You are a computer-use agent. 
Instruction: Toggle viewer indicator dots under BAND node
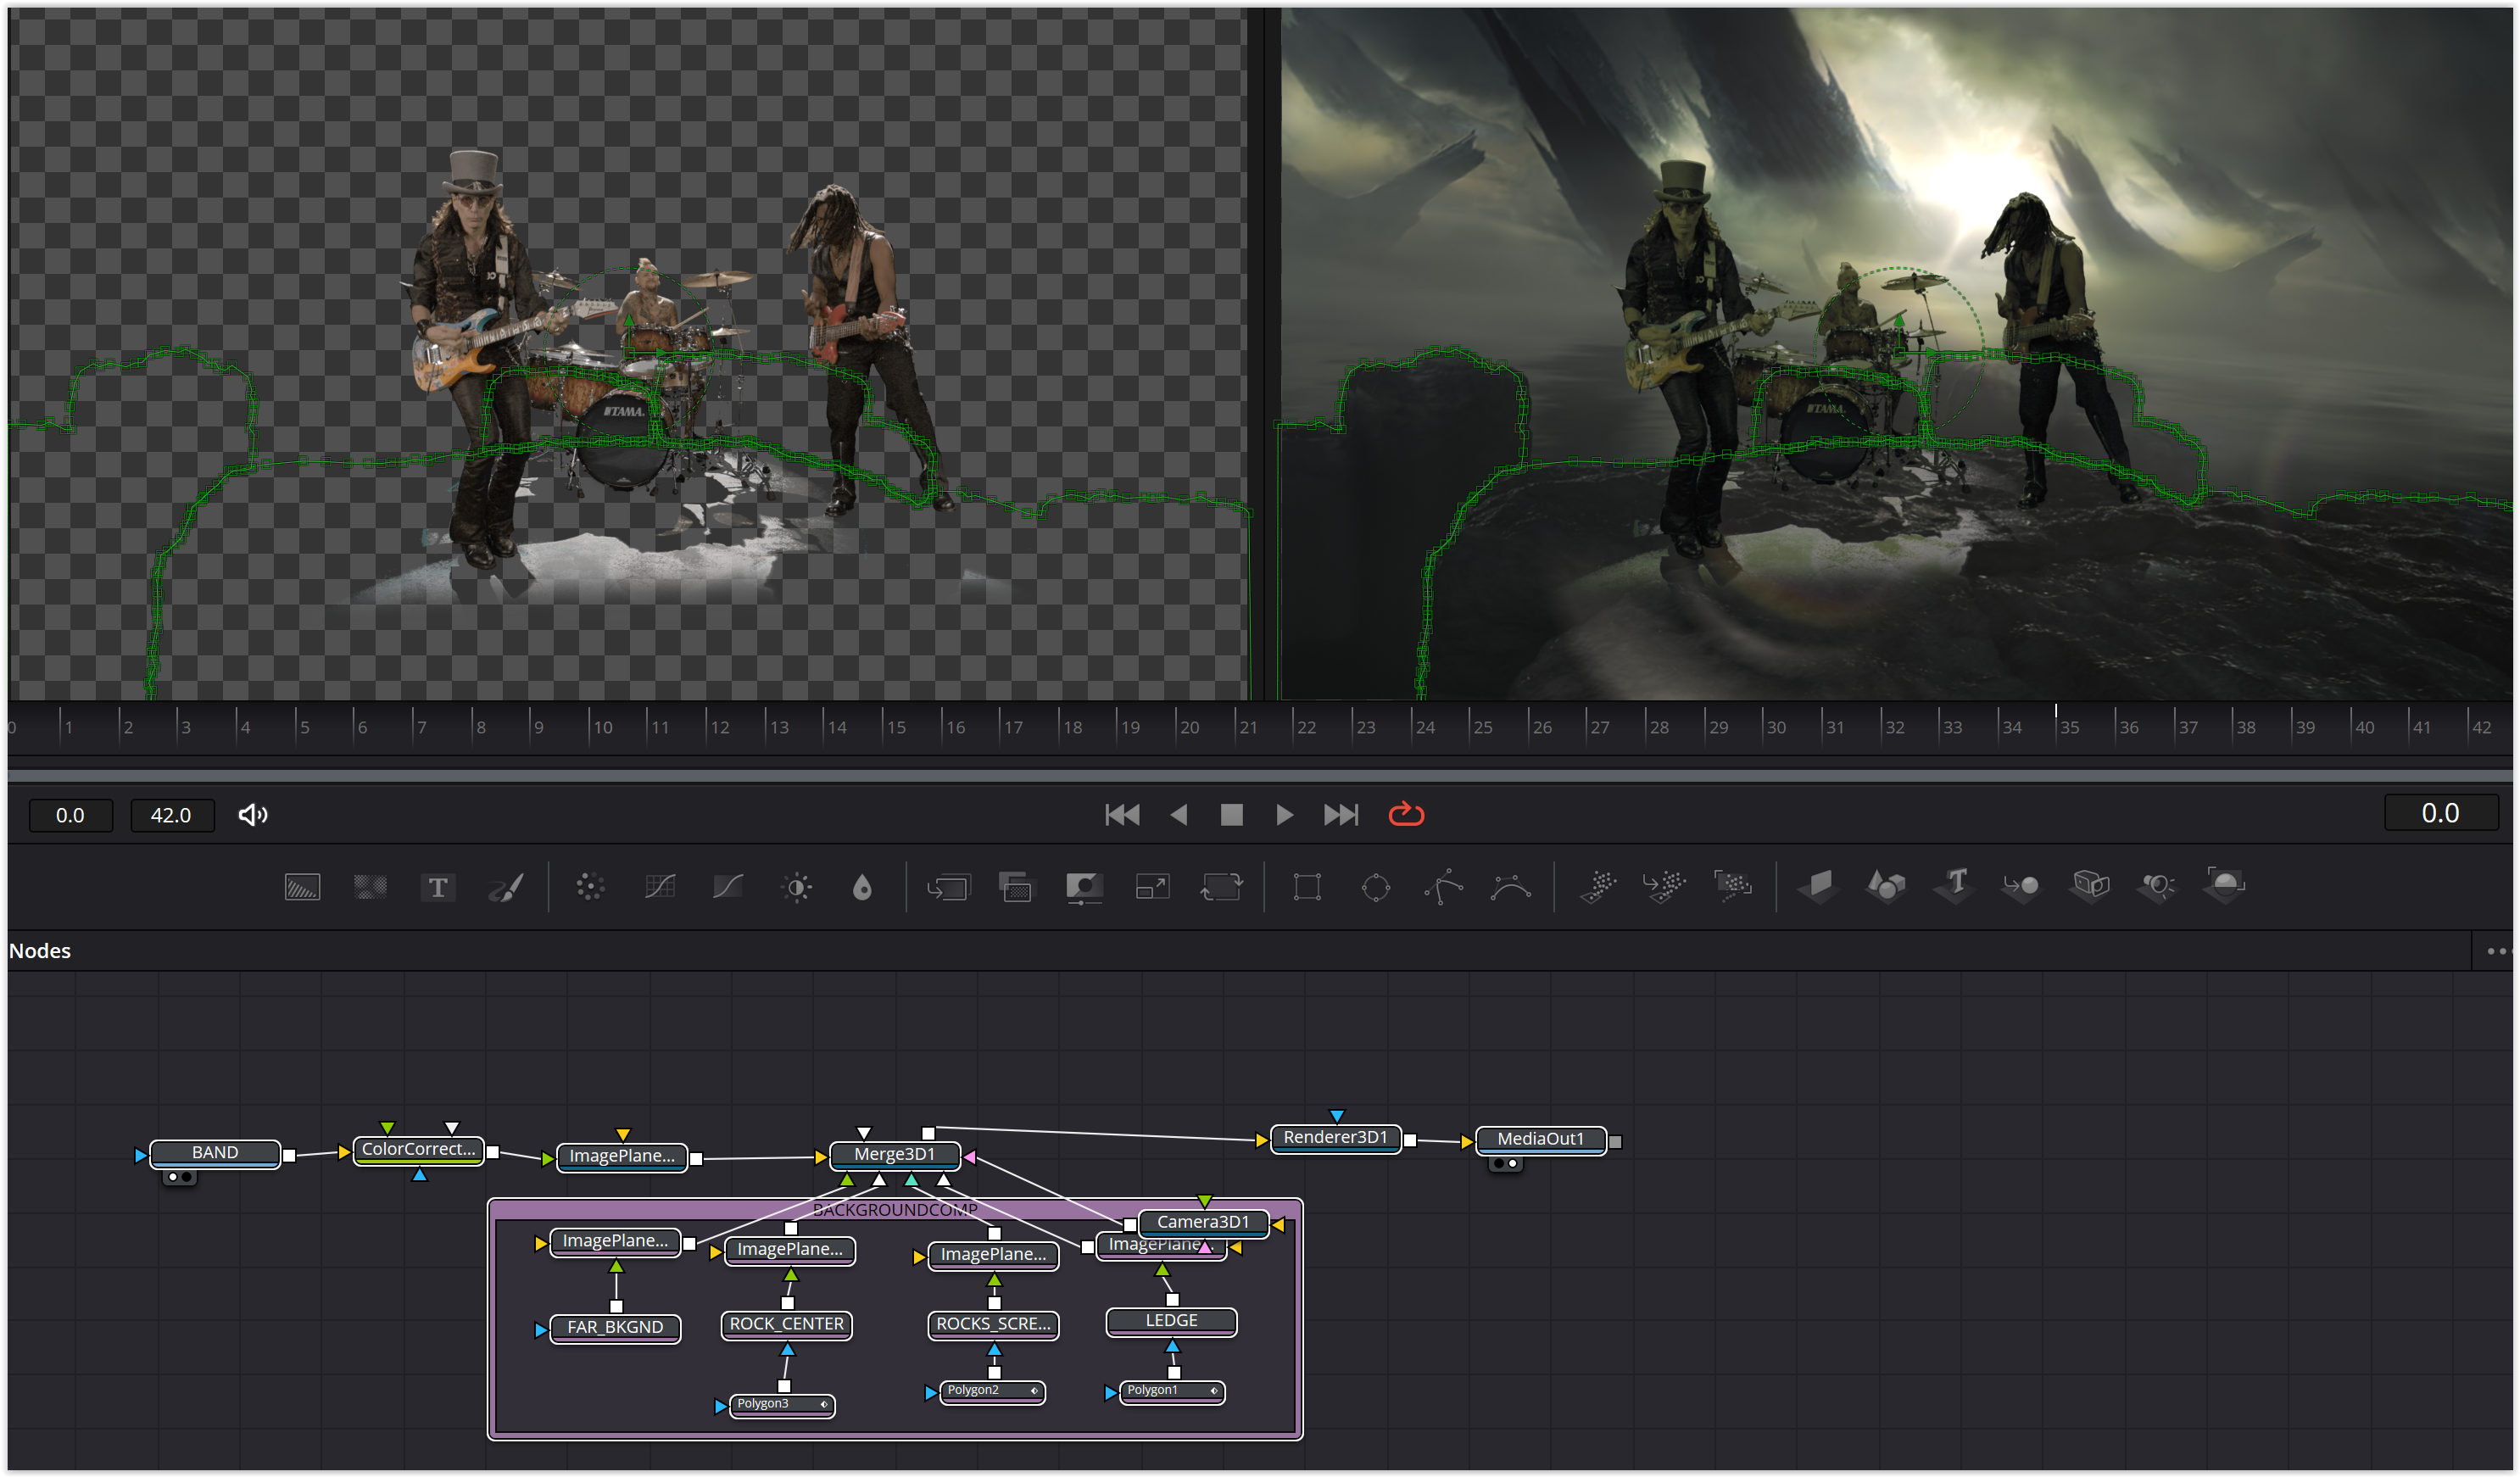[179, 1178]
